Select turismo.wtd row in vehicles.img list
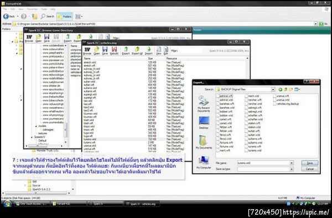Image resolution: width=332 pixels, height=218 pixels. (136, 140)
